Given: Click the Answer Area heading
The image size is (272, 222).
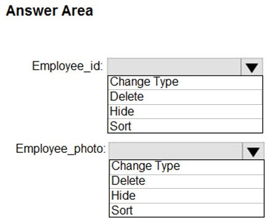Looking at the screenshot, I should [49, 11].
